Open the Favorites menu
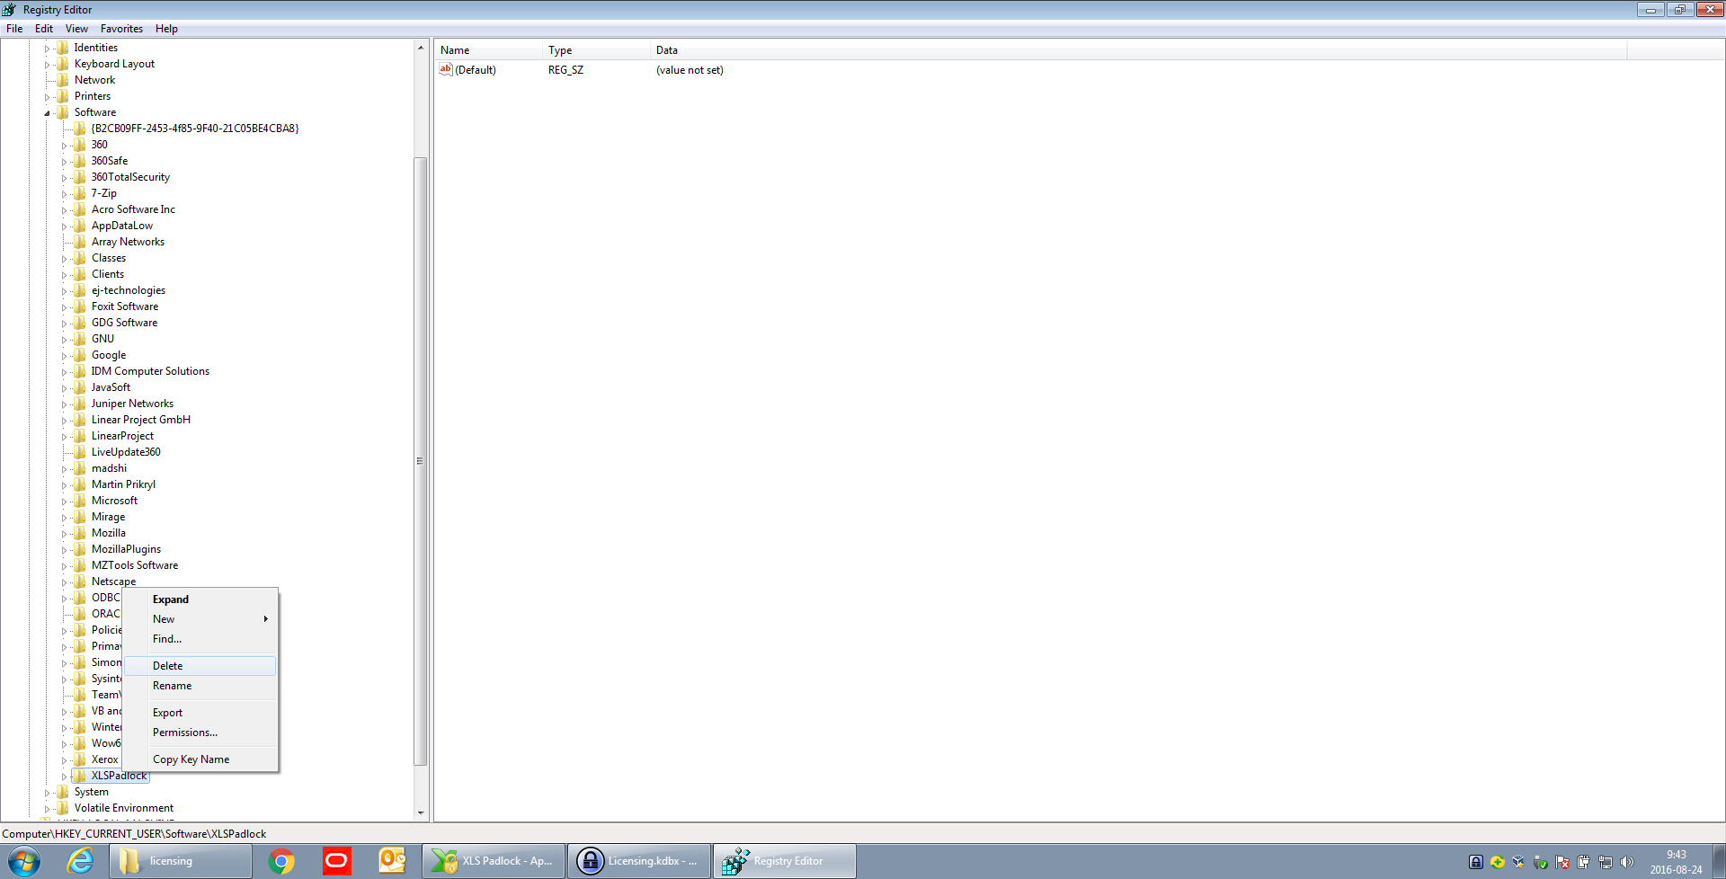 (121, 29)
